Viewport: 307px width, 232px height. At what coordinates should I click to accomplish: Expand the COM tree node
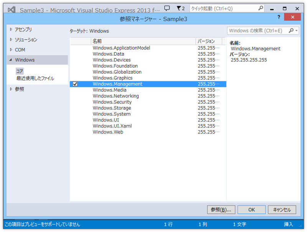click(x=11, y=50)
